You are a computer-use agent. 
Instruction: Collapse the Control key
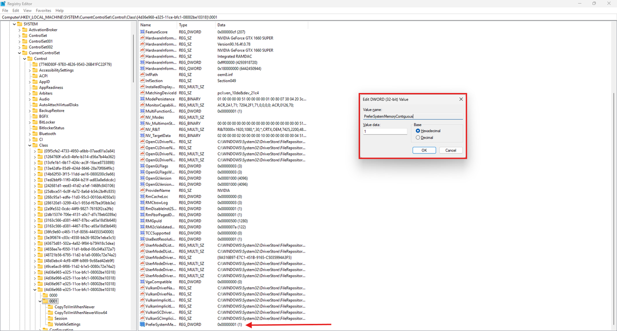pos(25,59)
